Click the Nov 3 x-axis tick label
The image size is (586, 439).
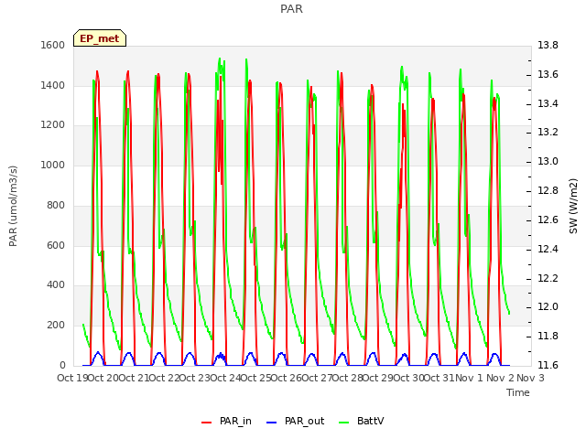tap(530, 378)
